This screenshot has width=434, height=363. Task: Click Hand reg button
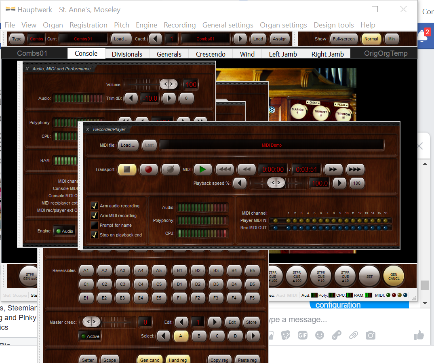point(178,360)
